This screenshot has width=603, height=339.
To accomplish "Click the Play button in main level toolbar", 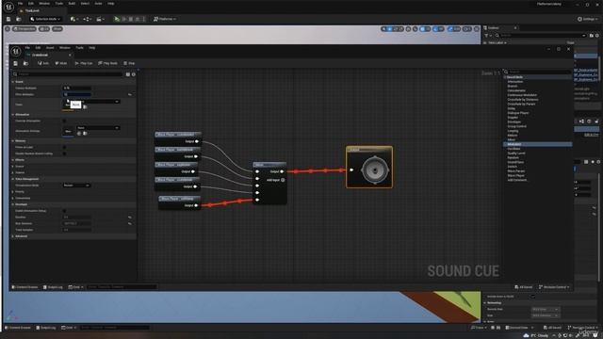I will point(117,19).
